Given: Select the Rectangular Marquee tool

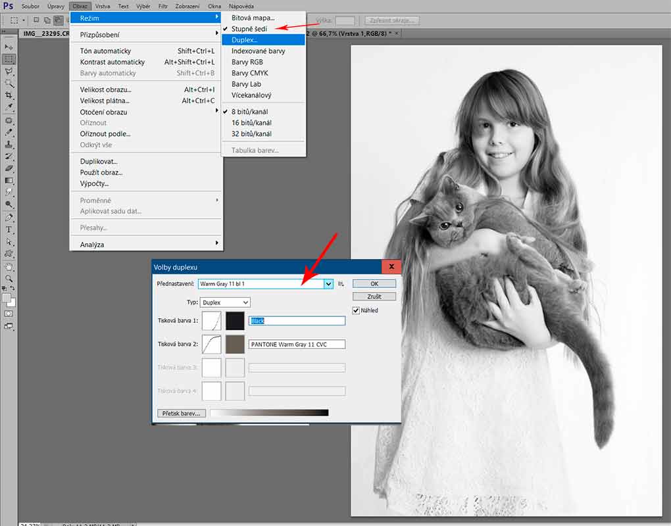Looking at the screenshot, I should pyautogui.click(x=9, y=59).
